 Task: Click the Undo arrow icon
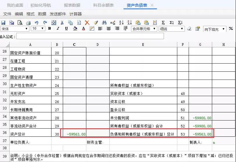tap(36, 23)
